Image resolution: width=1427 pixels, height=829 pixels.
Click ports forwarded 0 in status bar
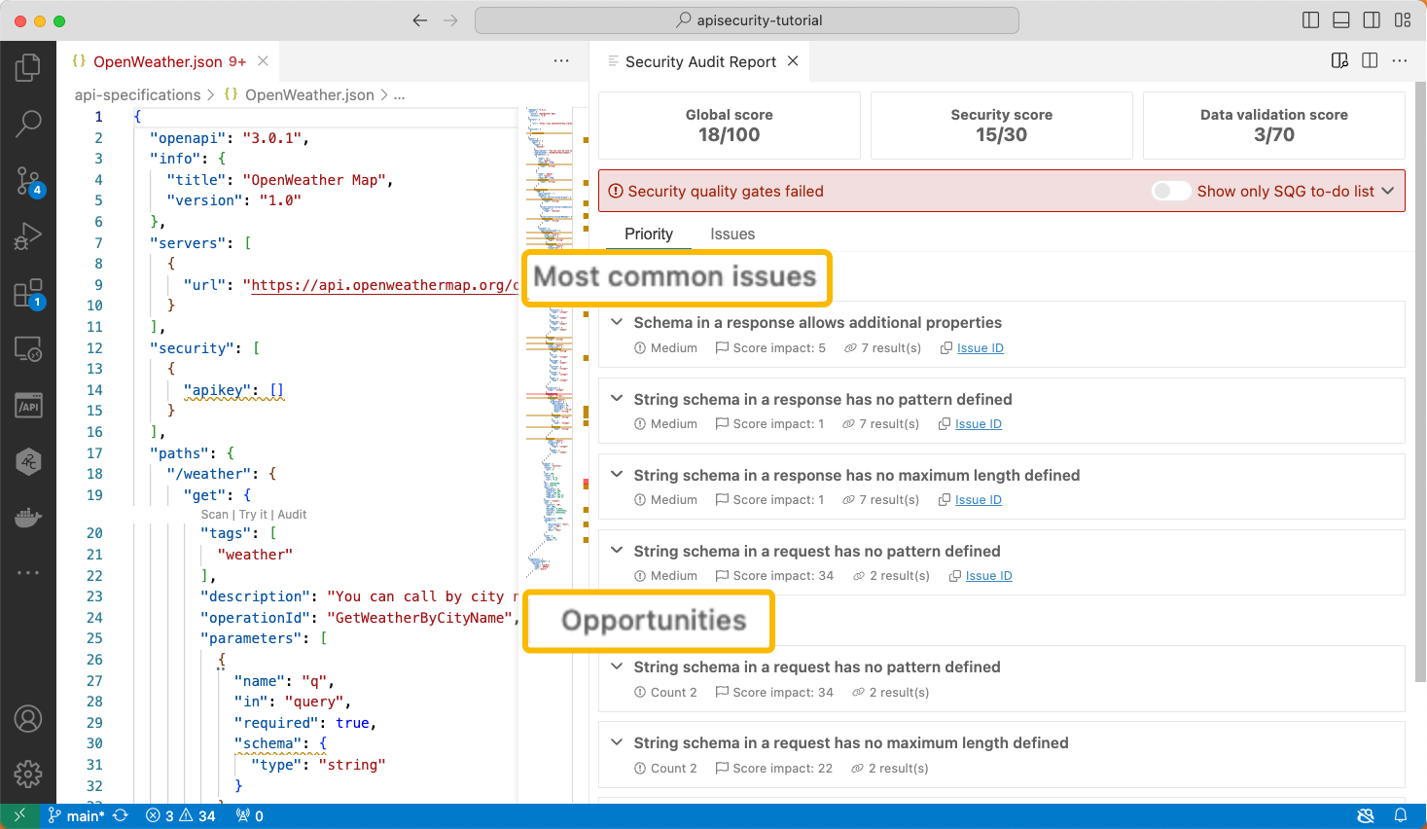(250, 816)
